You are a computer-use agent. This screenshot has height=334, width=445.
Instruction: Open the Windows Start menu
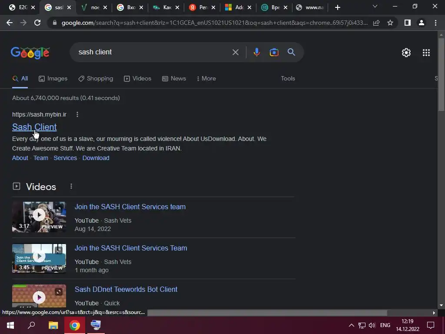[x=10, y=325]
